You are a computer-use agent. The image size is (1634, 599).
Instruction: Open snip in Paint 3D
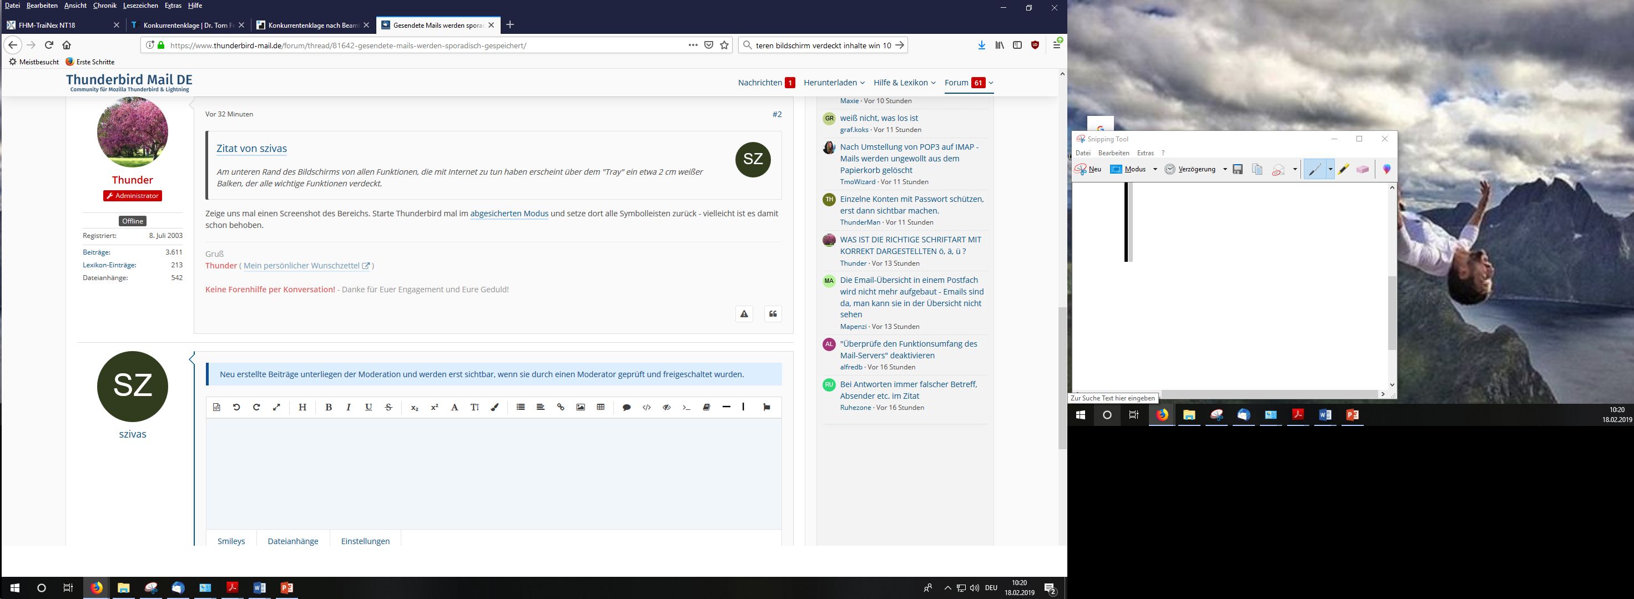(1386, 169)
